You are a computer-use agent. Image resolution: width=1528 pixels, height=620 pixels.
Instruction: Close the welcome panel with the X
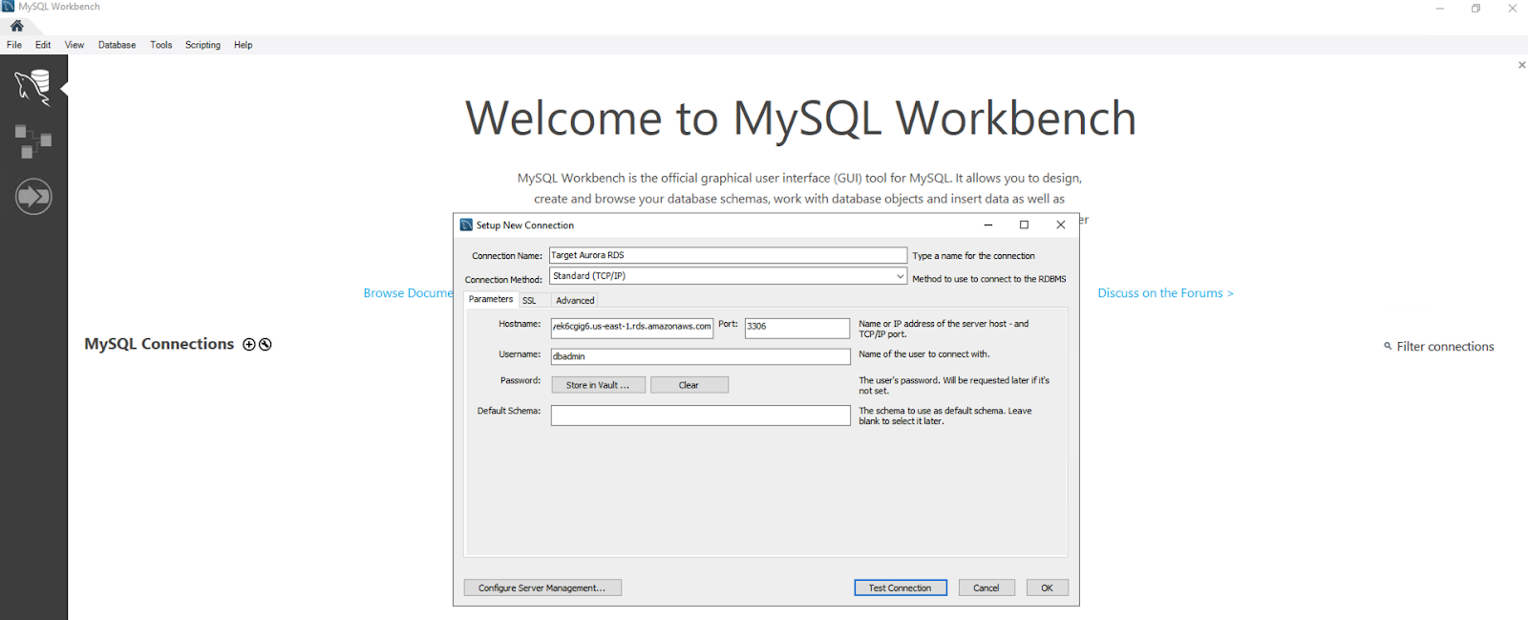(1521, 65)
